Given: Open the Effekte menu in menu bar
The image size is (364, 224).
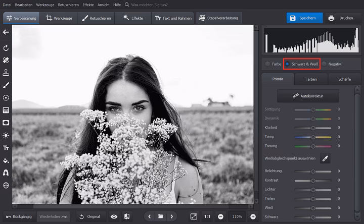Looking at the screenshot, I should pos(88,5).
